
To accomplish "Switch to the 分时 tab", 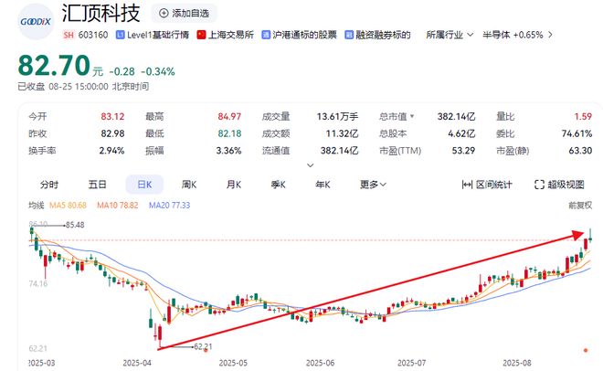I will 49,185.
